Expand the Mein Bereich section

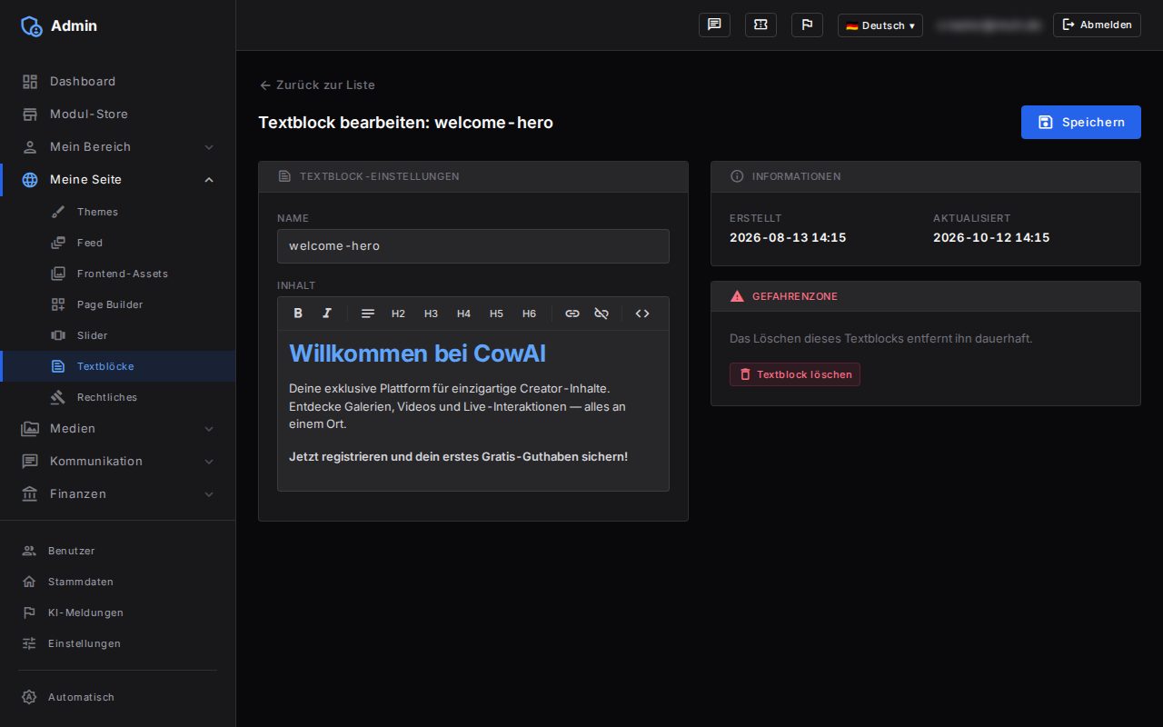[118, 146]
